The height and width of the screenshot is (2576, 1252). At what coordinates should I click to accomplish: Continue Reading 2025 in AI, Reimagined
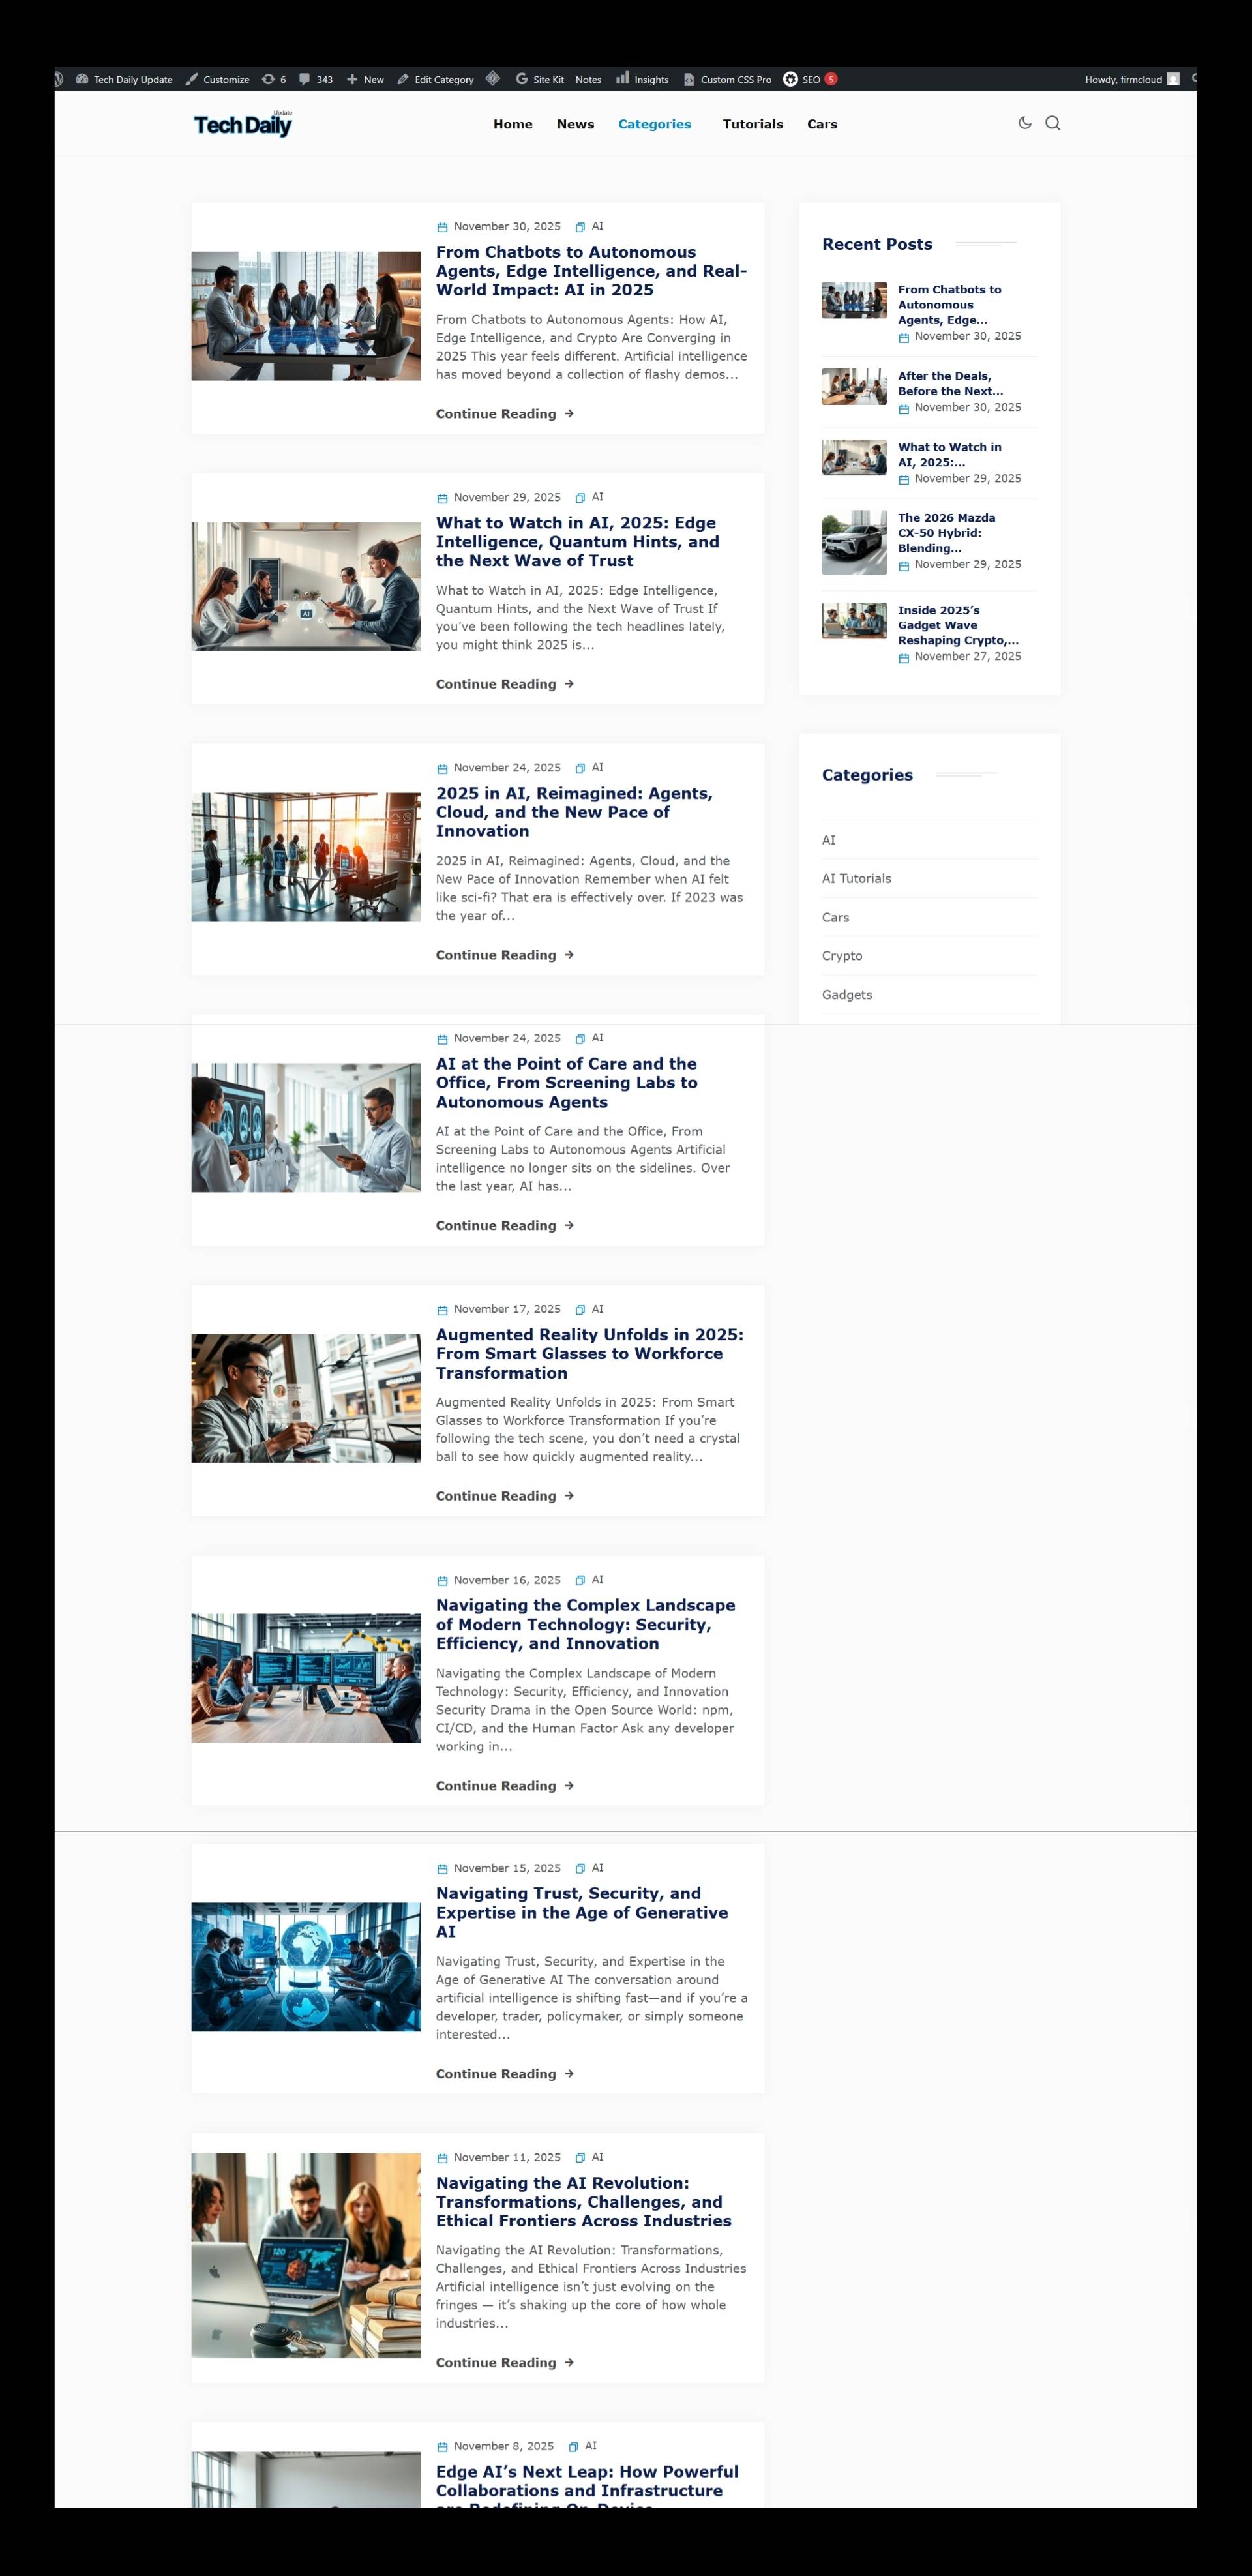(505, 955)
